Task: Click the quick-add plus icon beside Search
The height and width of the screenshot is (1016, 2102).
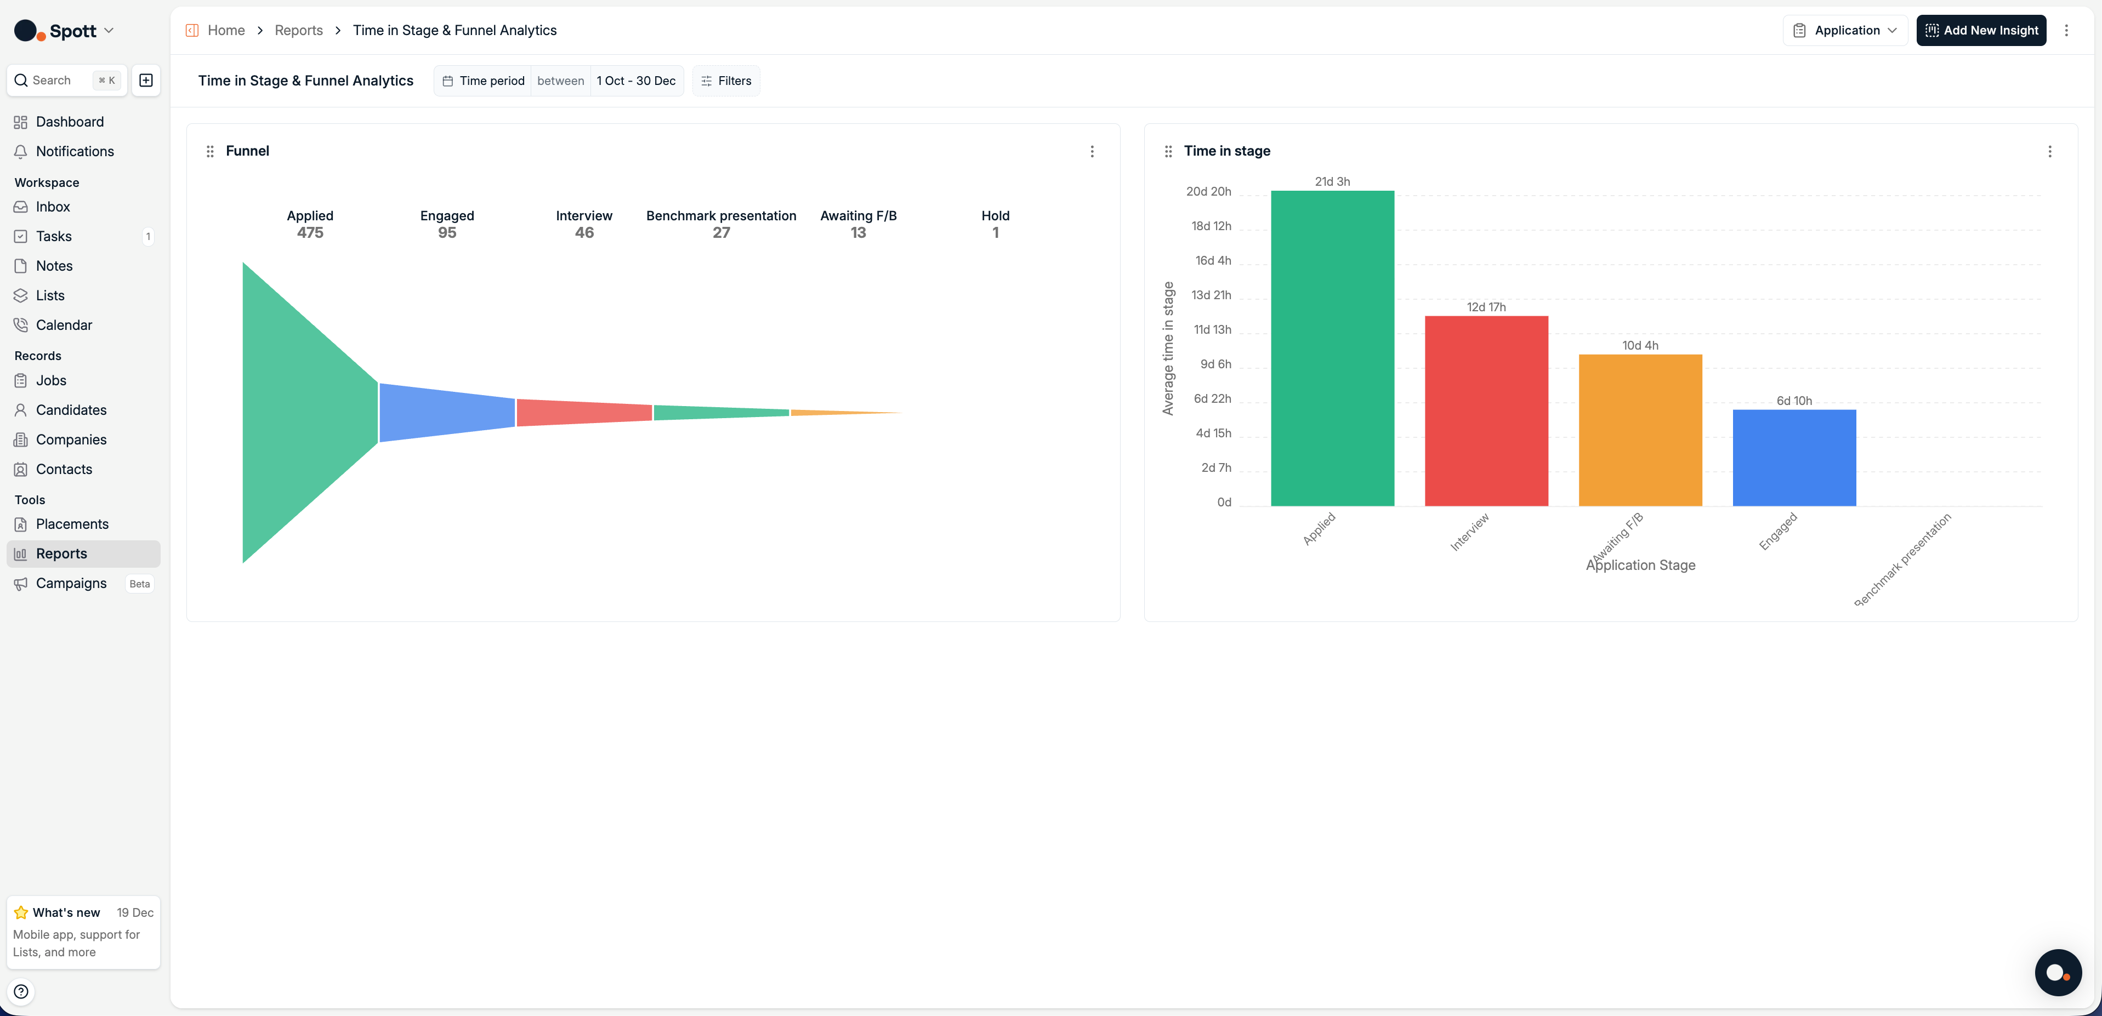Action: [x=146, y=80]
